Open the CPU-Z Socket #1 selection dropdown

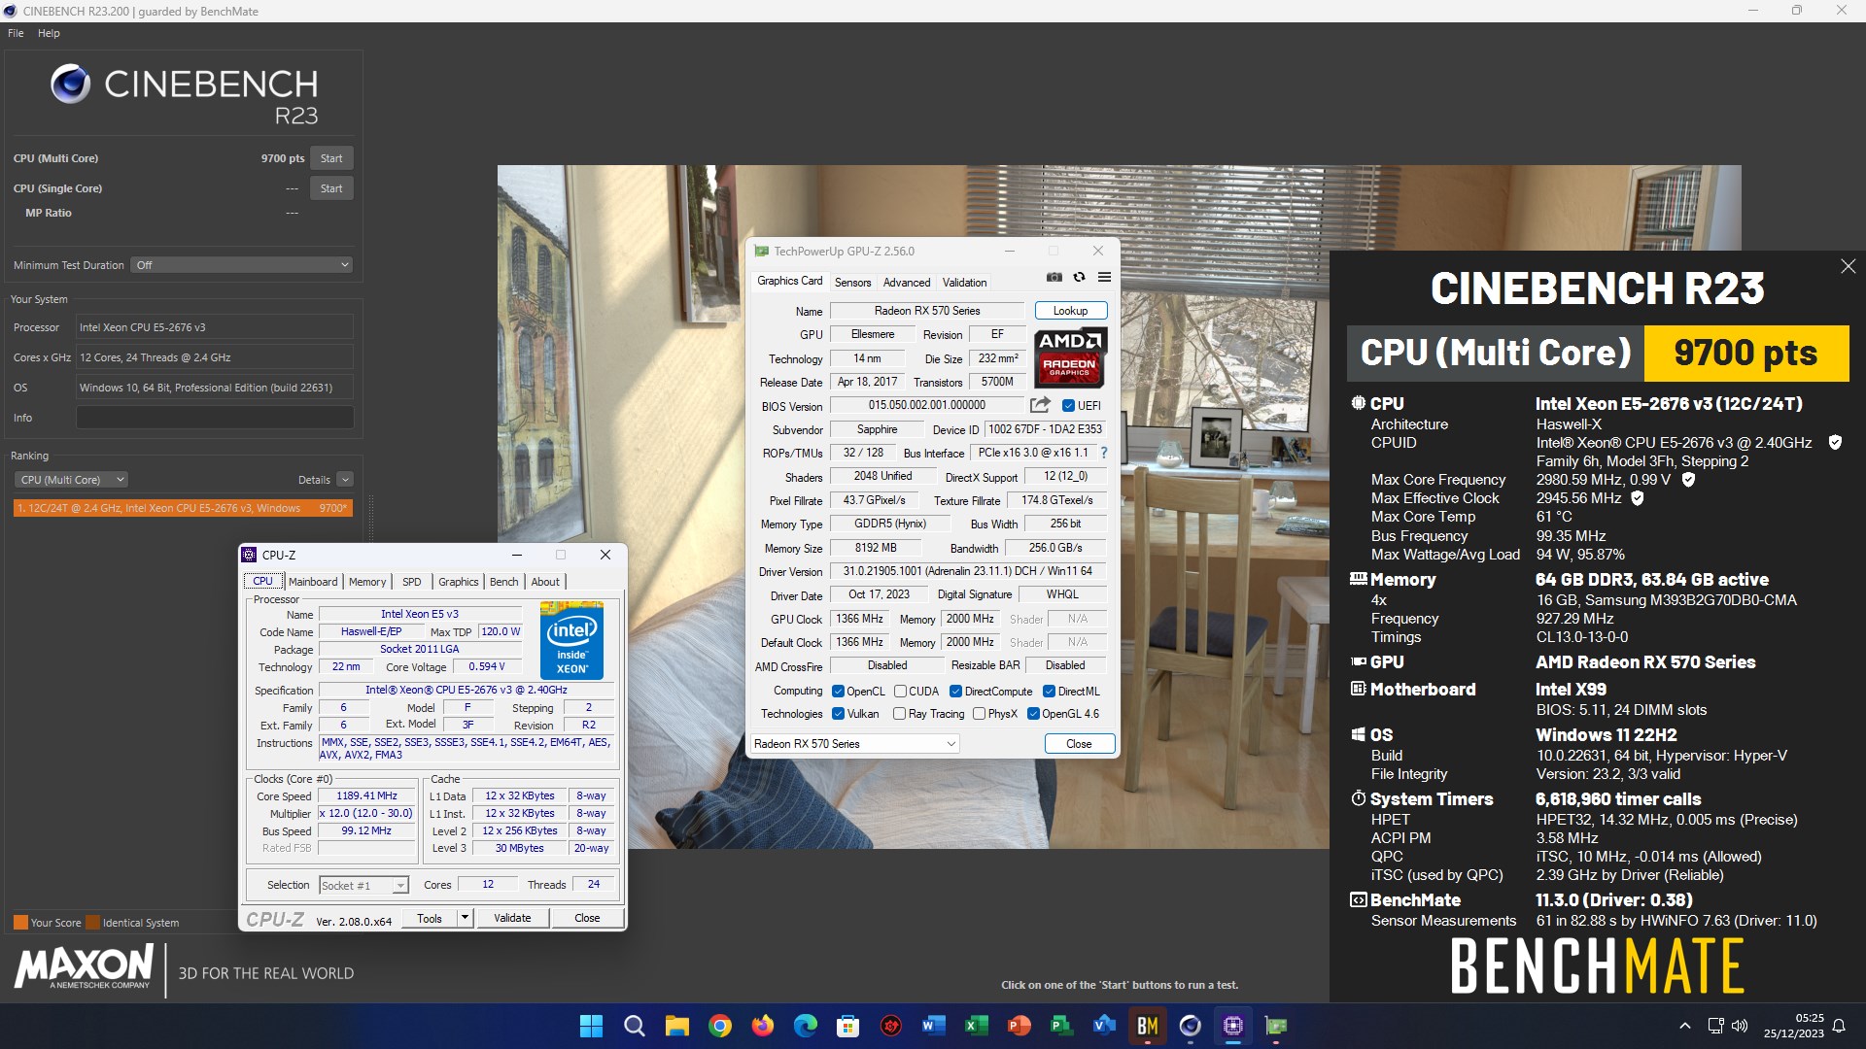click(363, 886)
